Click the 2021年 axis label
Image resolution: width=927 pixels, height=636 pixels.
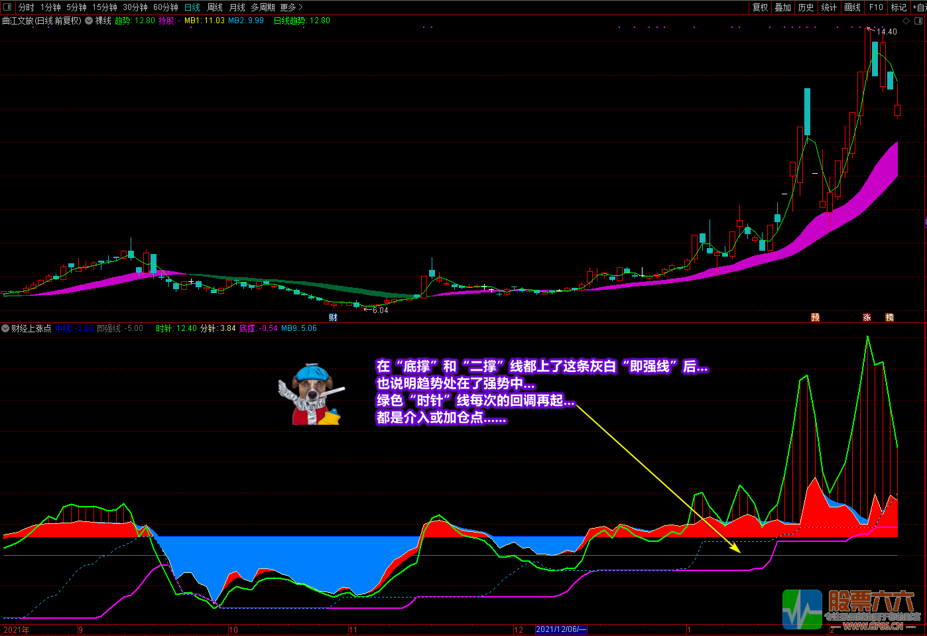[x=17, y=630]
